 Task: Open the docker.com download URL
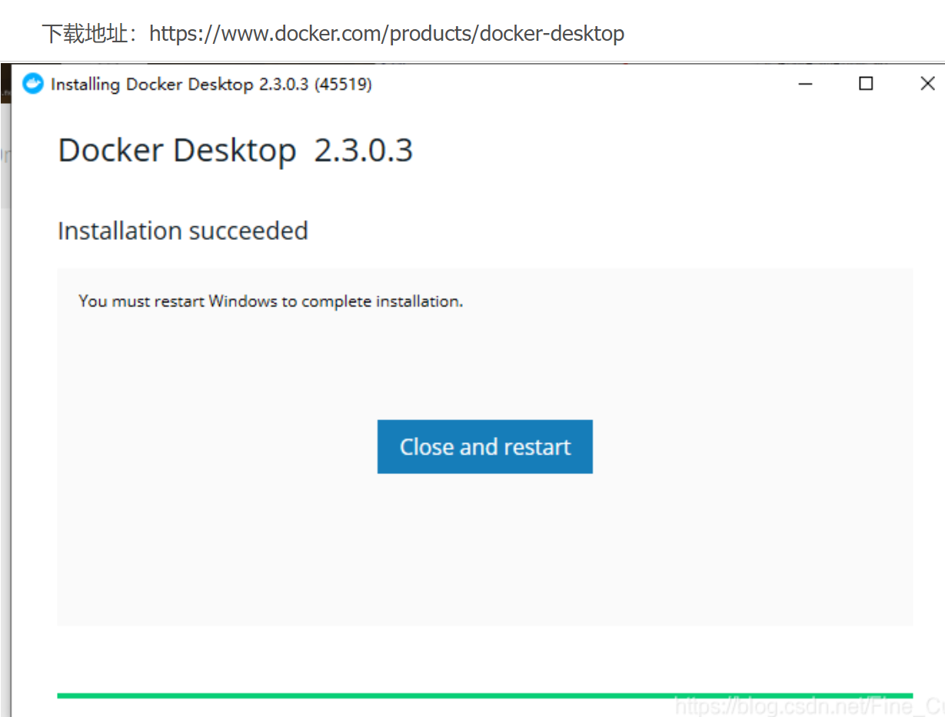pyautogui.click(x=386, y=34)
